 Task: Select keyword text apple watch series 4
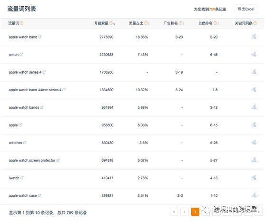tap(25, 72)
